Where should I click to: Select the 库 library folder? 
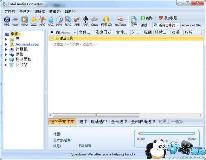point(17,39)
